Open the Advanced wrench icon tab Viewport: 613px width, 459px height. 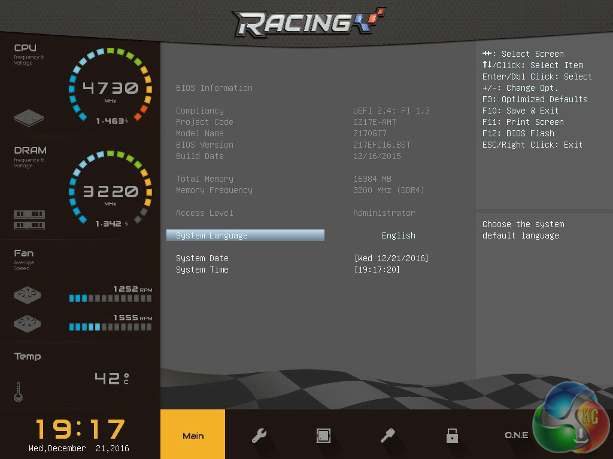click(259, 436)
